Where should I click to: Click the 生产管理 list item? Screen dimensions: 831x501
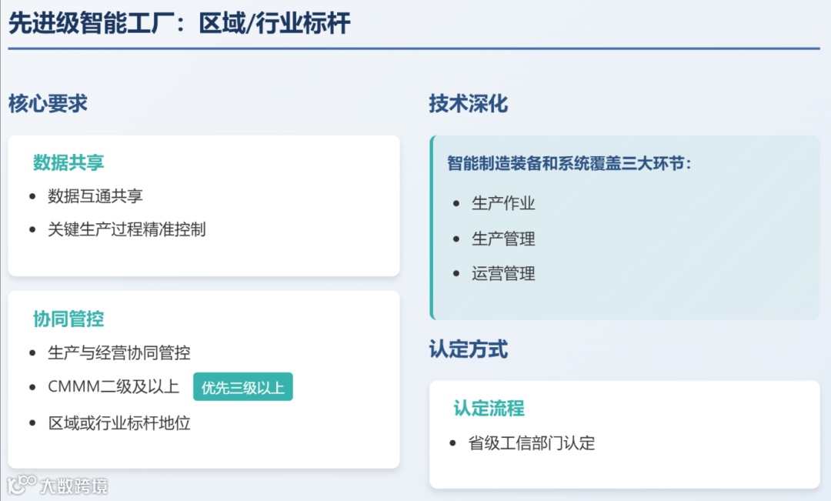pos(503,239)
